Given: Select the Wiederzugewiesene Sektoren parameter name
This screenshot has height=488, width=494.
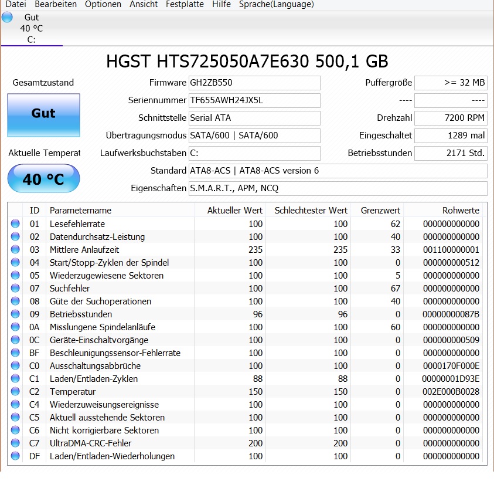Looking at the screenshot, I should coord(107,276).
